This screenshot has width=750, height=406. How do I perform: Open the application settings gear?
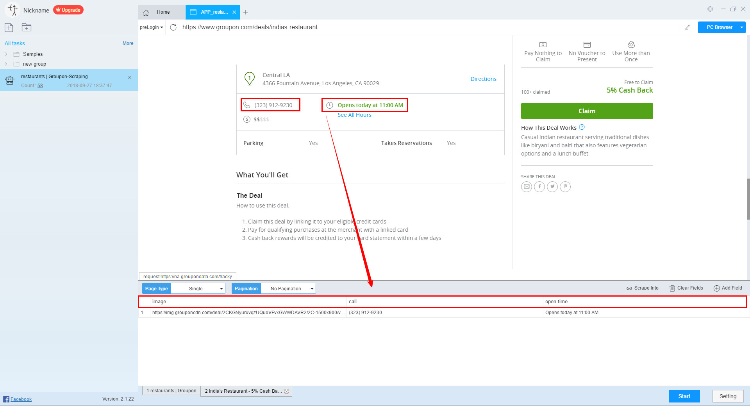tap(710, 9)
